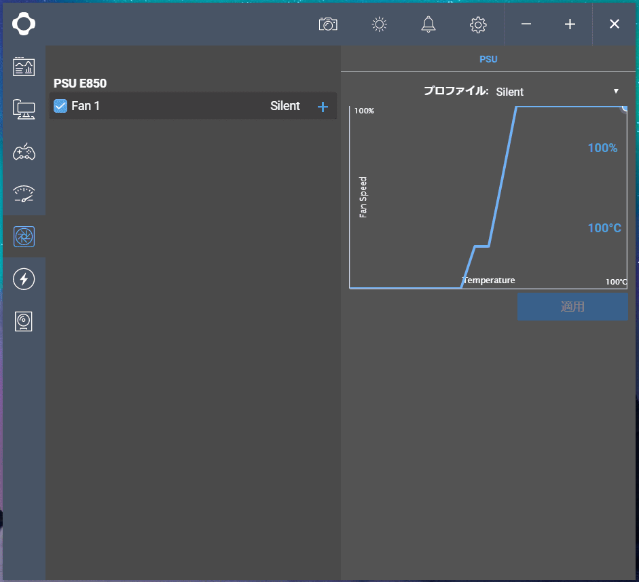
Task: Click the NZXT CAM logo icon
Action: [24, 24]
